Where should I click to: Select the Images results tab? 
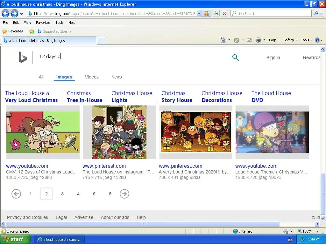pyautogui.click(x=64, y=77)
